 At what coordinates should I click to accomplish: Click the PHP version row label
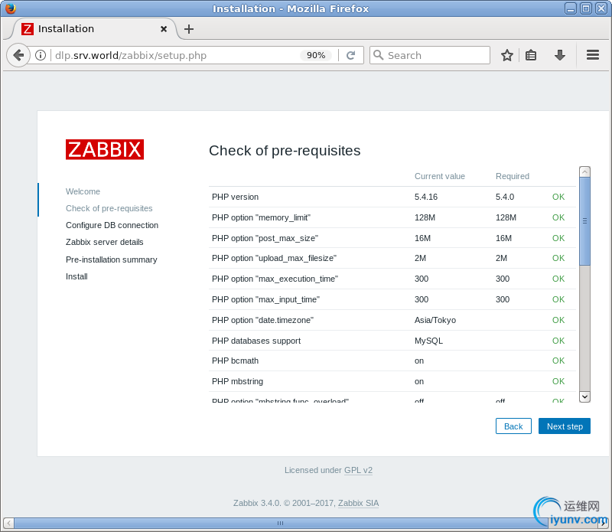236,197
